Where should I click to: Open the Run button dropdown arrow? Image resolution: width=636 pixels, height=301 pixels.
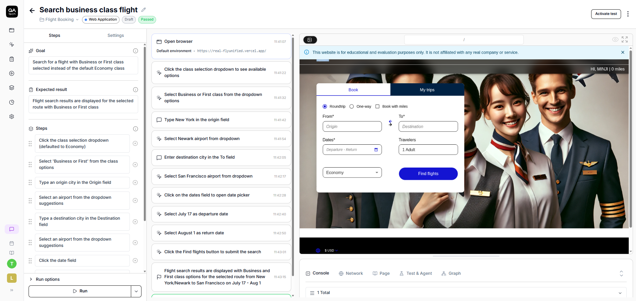[136, 291]
